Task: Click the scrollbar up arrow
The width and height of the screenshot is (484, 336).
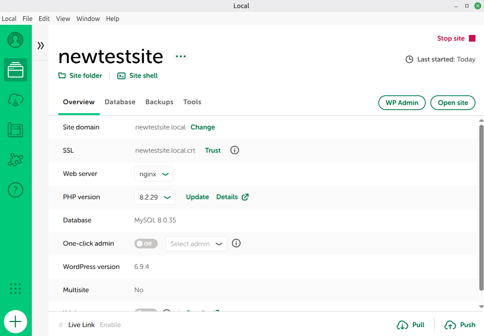Action: pos(481,120)
